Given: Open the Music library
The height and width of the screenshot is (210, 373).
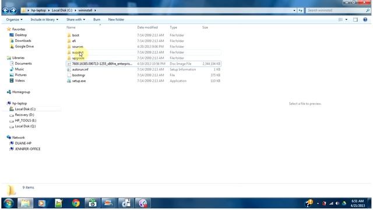Looking at the screenshot, I should (x=19, y=69).
